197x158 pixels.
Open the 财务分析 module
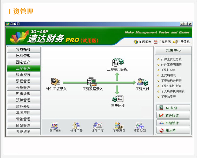(x=24, y=106)
